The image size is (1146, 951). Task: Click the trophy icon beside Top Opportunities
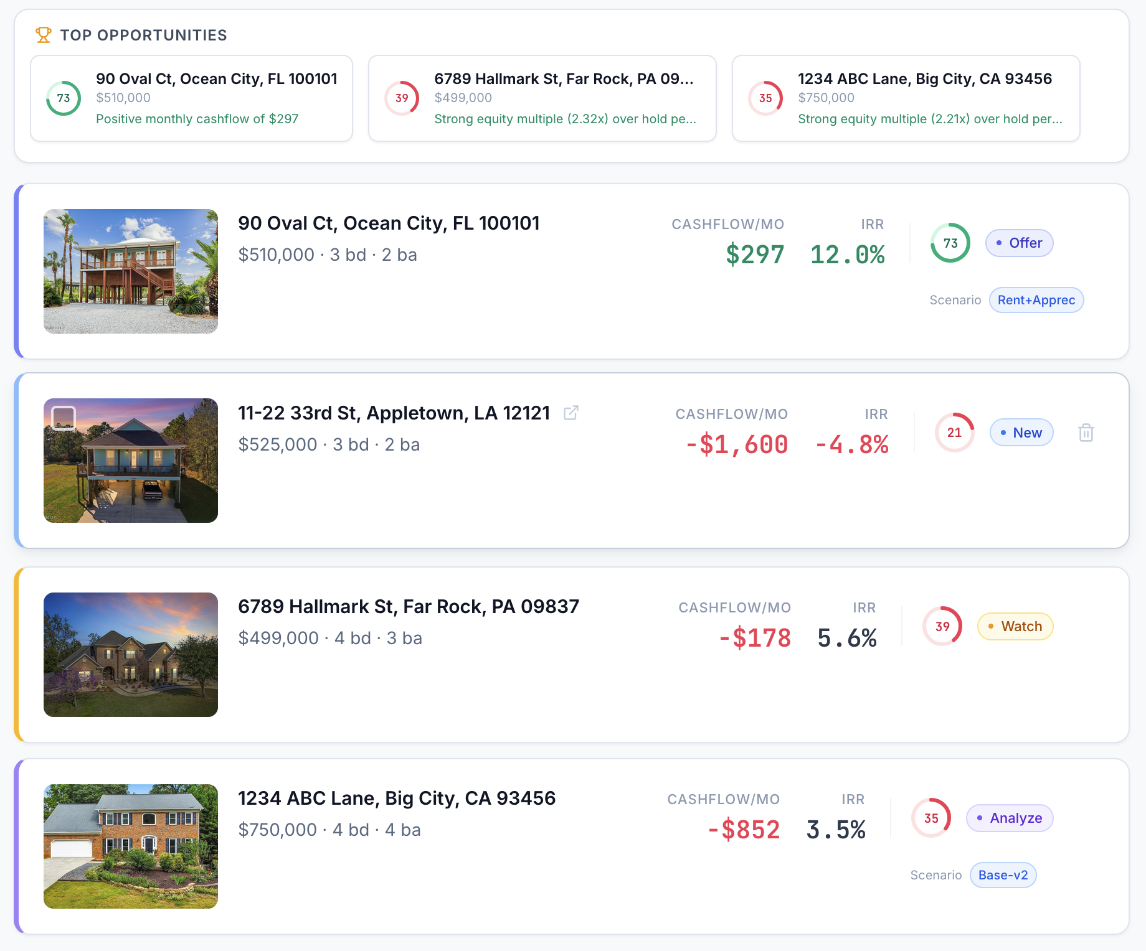pos(43,35)
